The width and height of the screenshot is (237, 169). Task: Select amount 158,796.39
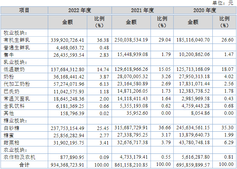(72, 113)
